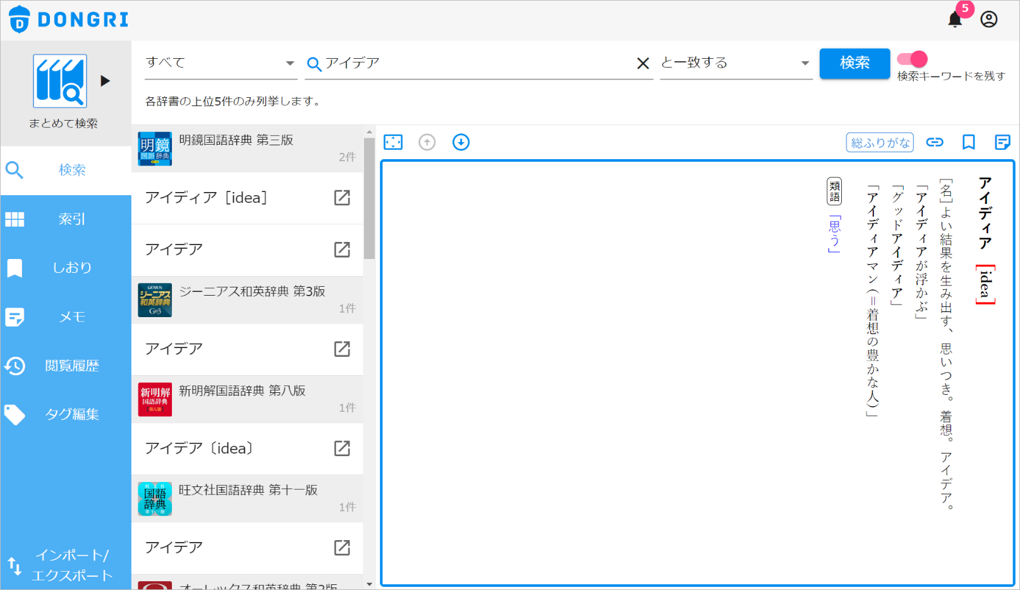
Task: Open the user account menu
Action: click(989, 20)
